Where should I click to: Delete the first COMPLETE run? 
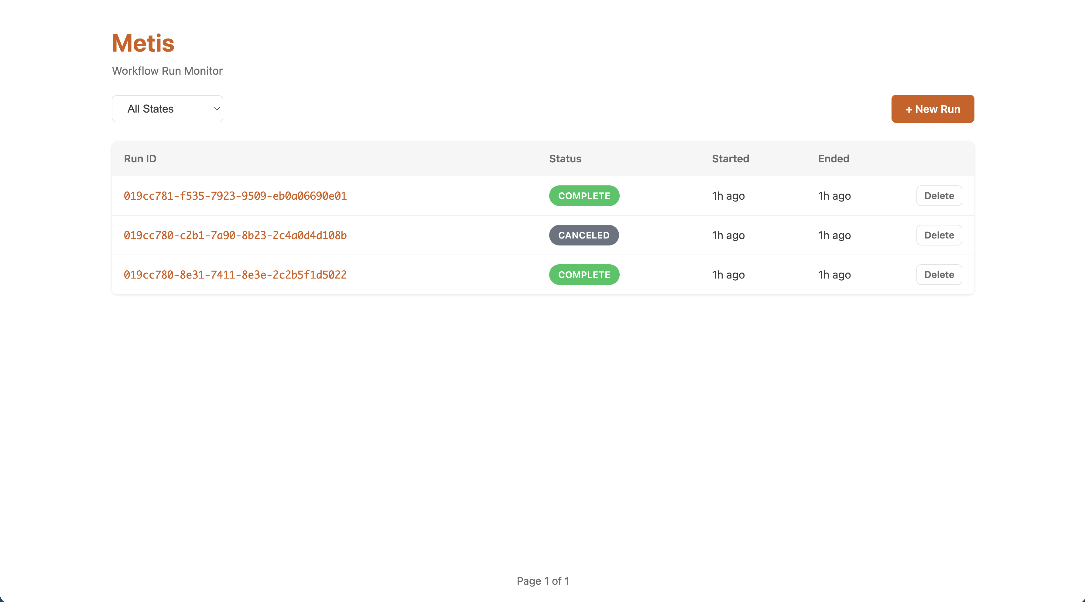pos(938,196)
